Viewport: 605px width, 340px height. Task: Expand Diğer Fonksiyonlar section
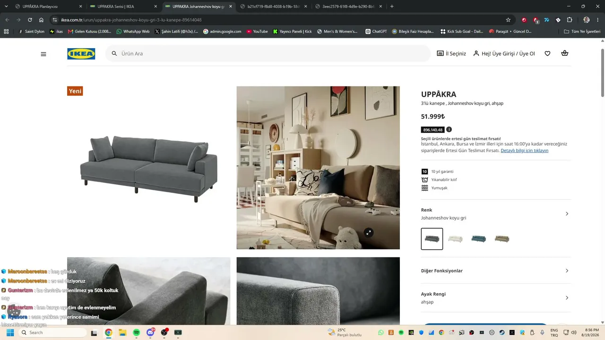[x=496, y=271]
